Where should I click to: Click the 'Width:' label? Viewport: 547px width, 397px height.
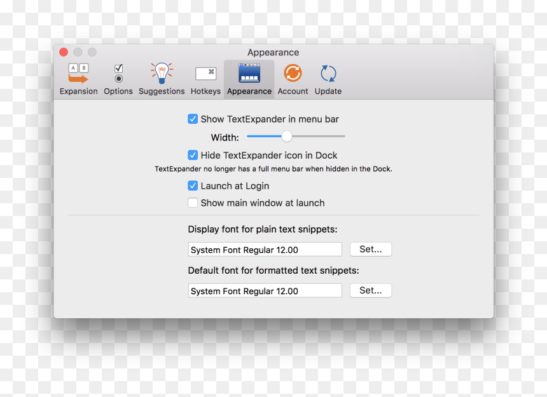(x=225, y=138)
